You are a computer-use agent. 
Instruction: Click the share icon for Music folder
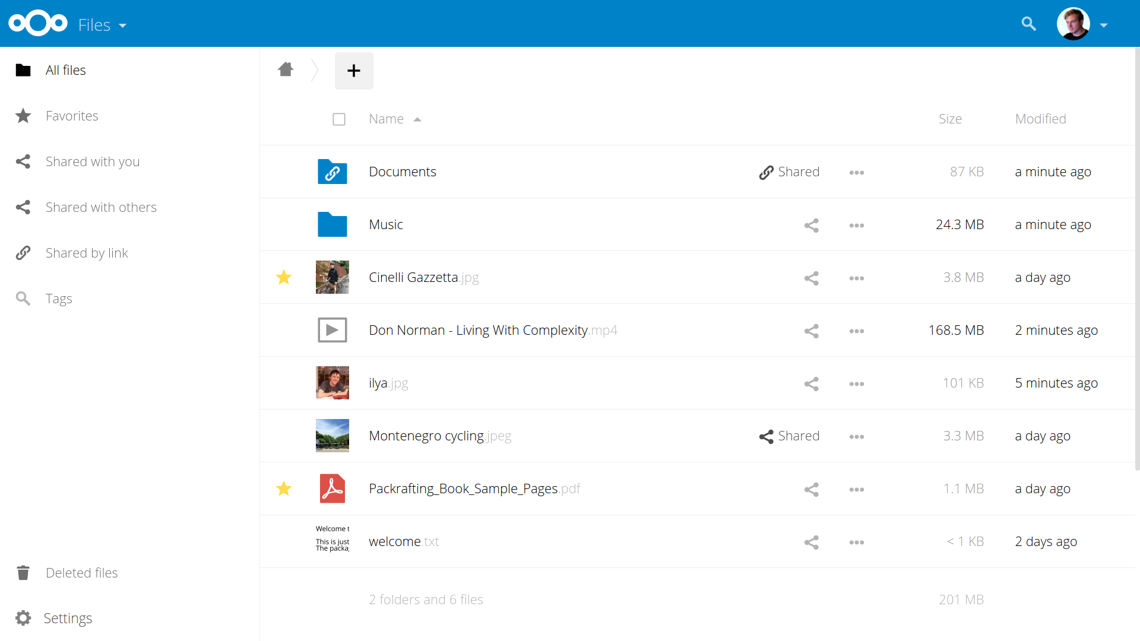[x=811, y=224]
